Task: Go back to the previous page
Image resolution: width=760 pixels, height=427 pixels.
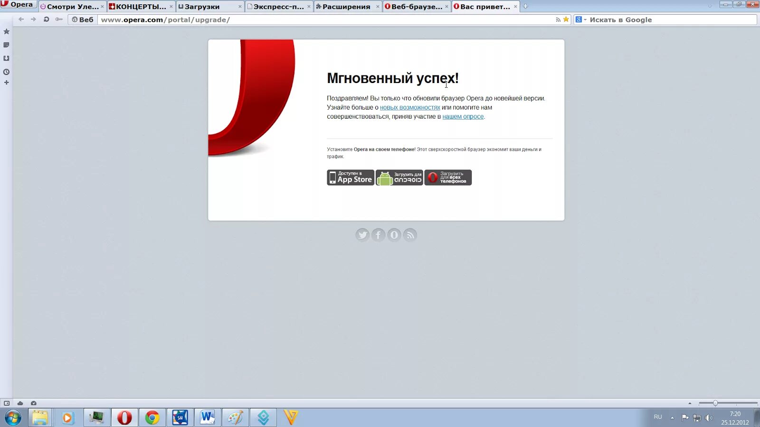Action: tap(21, 19)
